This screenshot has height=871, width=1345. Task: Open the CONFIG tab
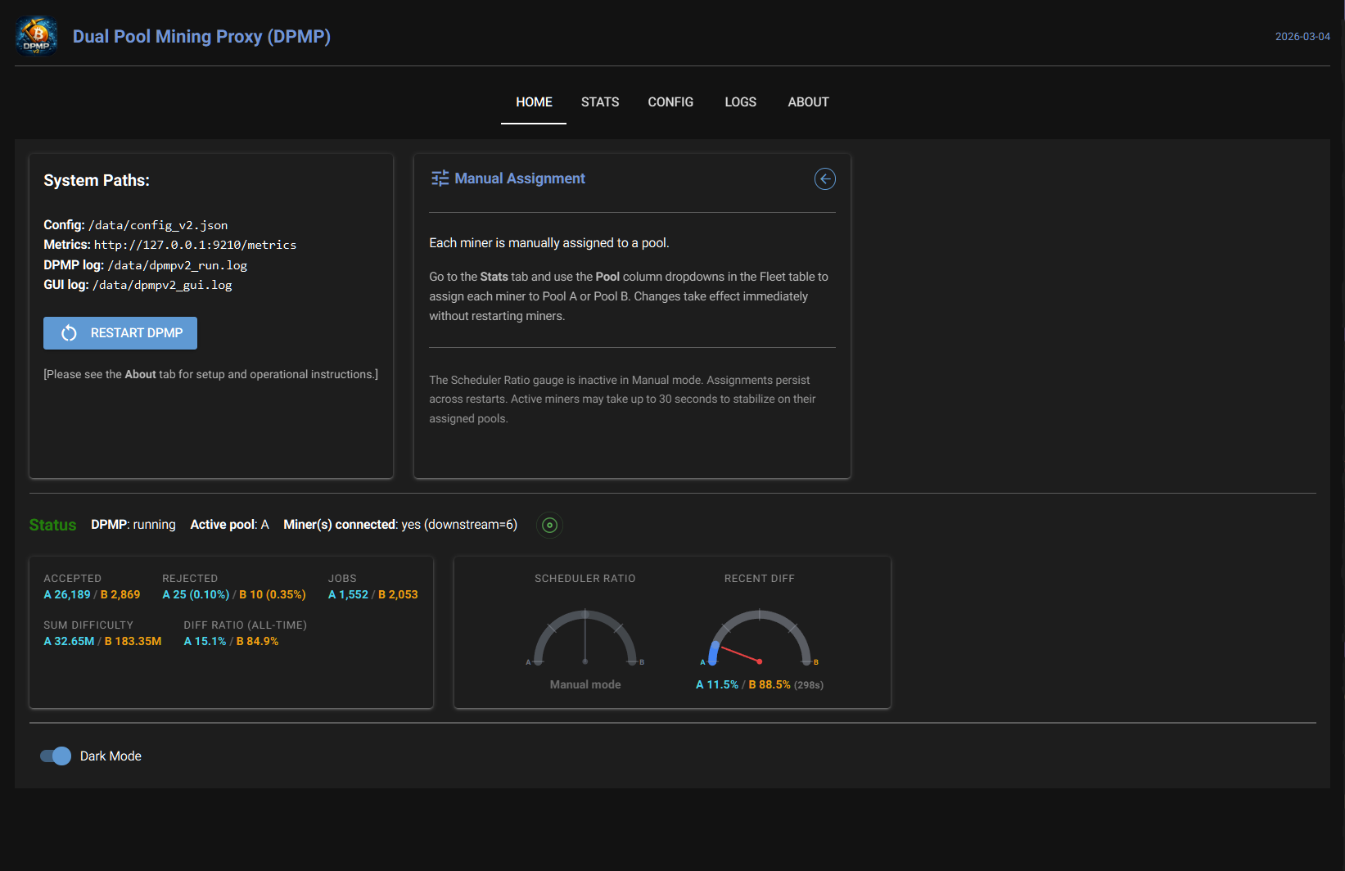coord(670,102)
